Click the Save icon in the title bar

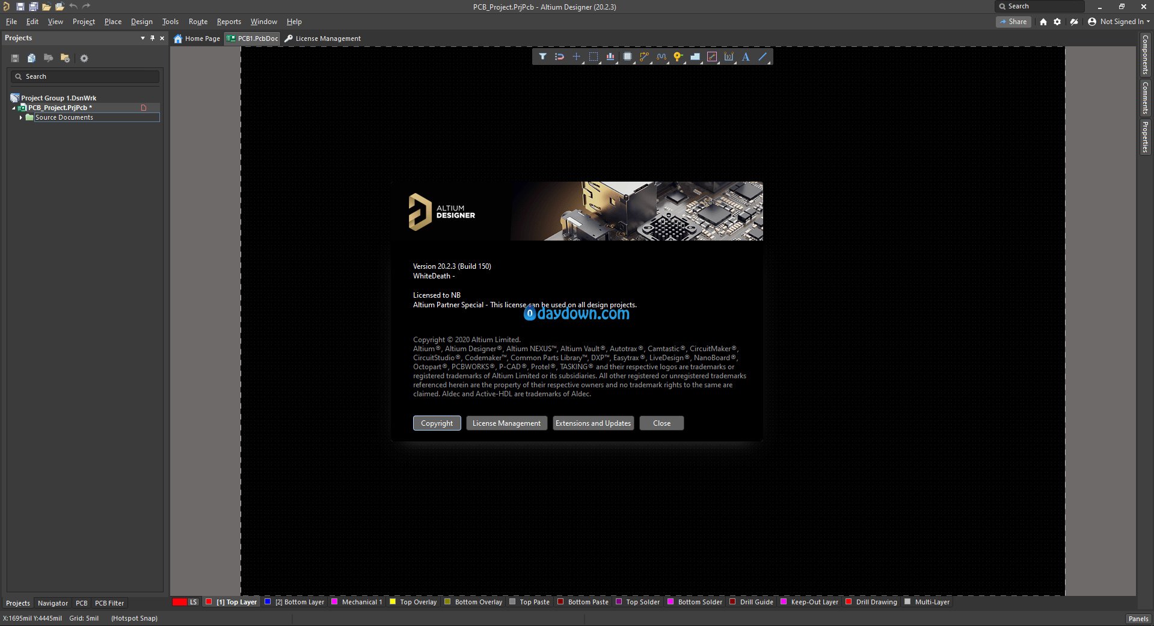20,7
